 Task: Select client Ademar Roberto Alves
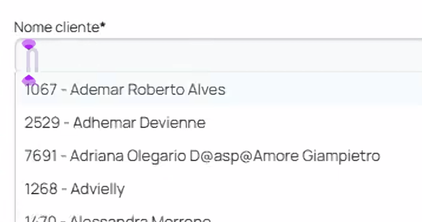pos(125,90)
